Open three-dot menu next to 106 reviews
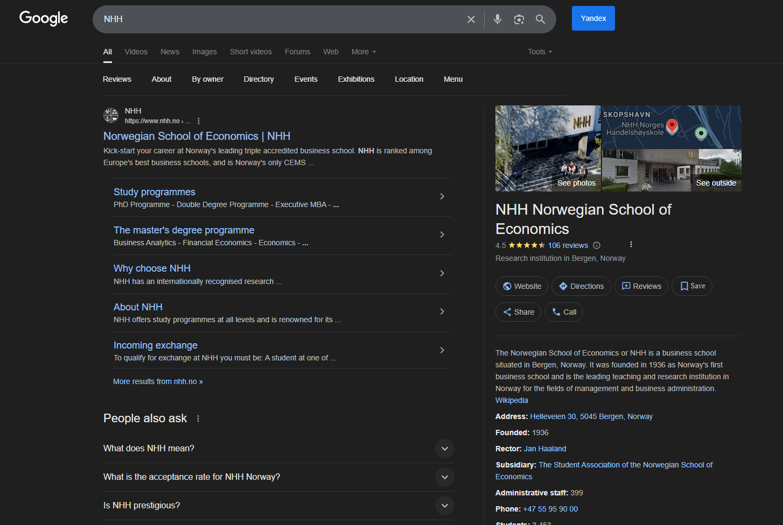This screenshot has width=783, height=525. 631,245
